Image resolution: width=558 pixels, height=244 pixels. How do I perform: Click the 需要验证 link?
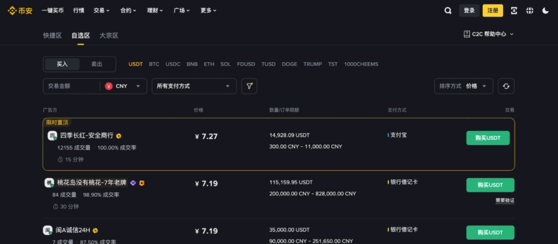coord(505,201)
